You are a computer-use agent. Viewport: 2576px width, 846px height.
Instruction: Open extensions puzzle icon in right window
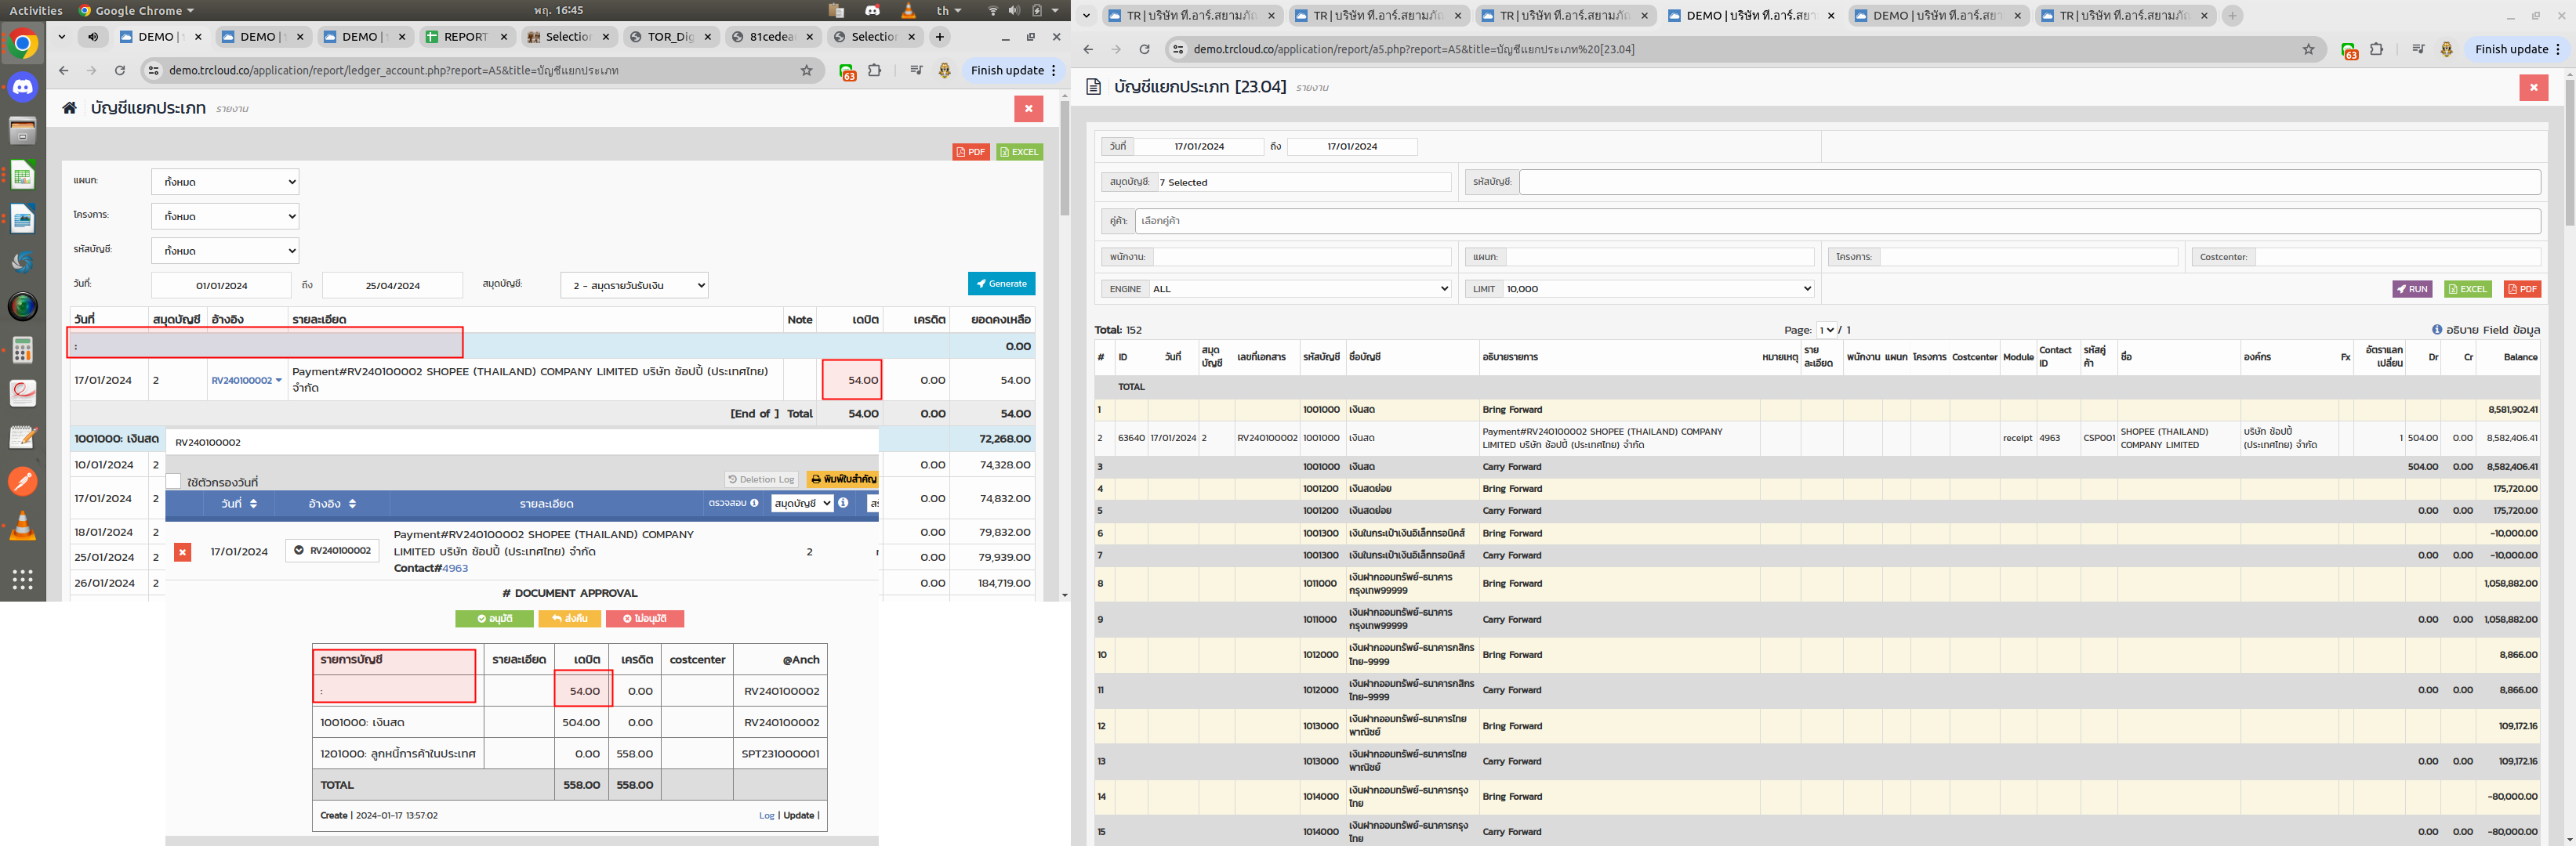pos(2377,49)
